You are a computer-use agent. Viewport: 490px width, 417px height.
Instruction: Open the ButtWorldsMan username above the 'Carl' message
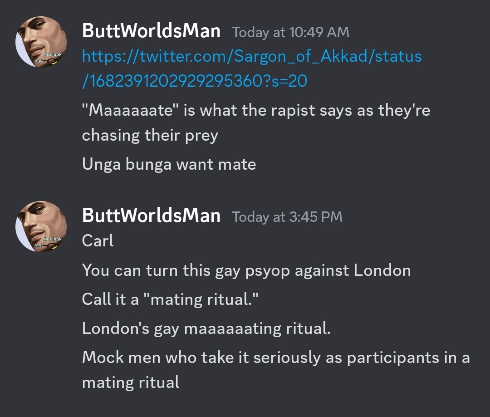tap(151, 216)
